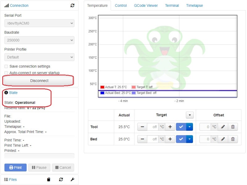Decrease the Bed target using the minus stepper
This screenshot has height=185, width=247.
click(x=143, y=139)
